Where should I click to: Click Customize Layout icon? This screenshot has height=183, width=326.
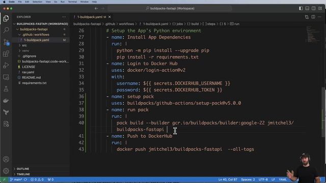click(x=320, y=8)
